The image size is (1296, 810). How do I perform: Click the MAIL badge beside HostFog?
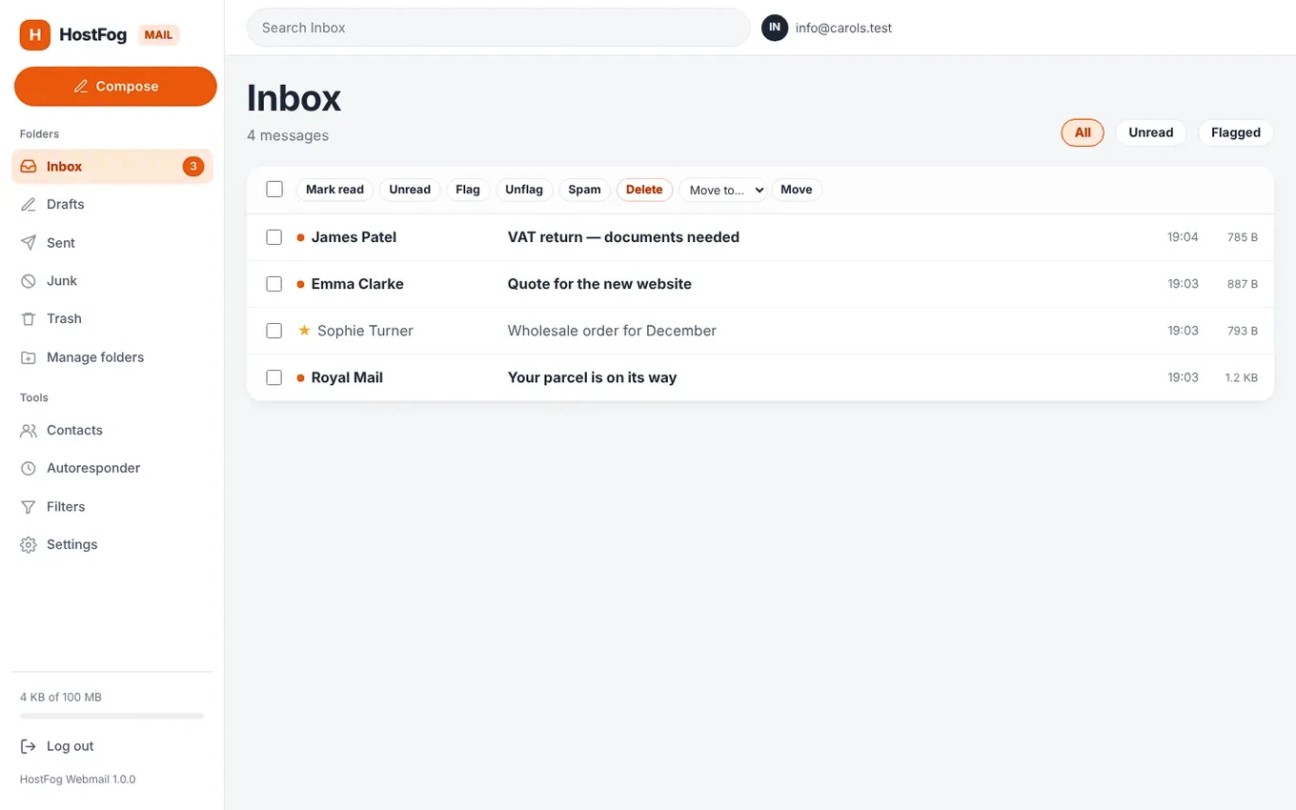pos(158,35)
